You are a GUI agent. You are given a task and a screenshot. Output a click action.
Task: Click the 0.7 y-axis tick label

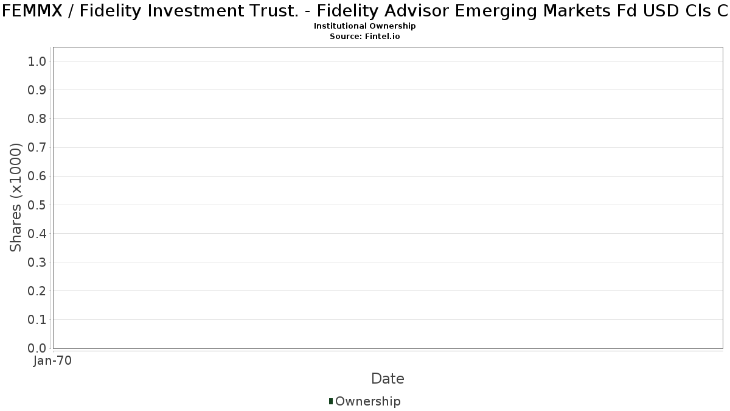[x=37, y=147]
